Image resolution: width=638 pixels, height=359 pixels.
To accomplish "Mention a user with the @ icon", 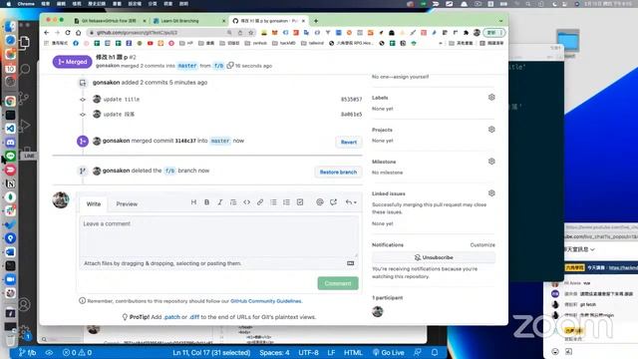I will tap(320, 202).
